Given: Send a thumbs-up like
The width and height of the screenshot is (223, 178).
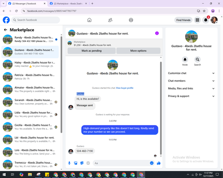Looking at the screenshot, I should tap(159, 163).
